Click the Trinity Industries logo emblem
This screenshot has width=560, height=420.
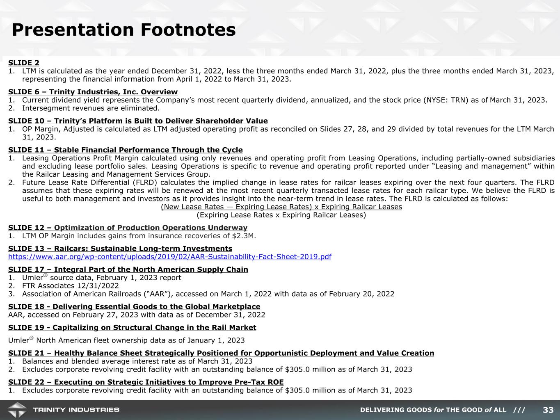pyautogui.click(x=17, y=410)
